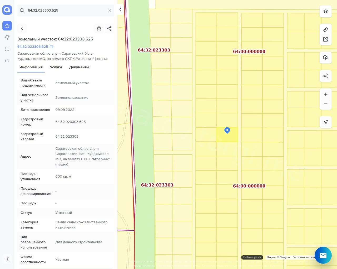
Task: Go back to previous results
Action: (x=22, y=28)
